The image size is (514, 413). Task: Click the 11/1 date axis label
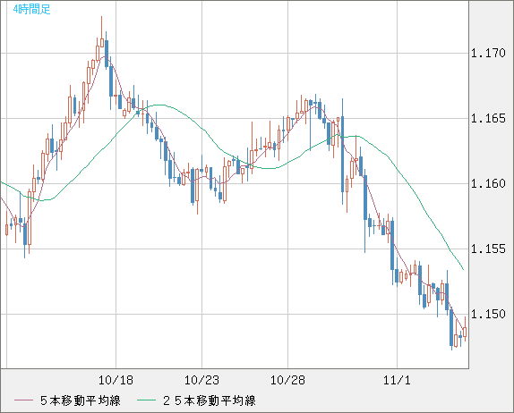coord(397,380)
